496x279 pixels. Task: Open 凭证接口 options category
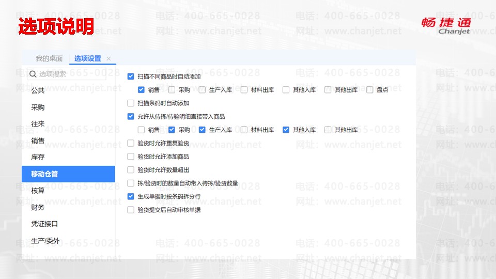coord(68,224)
